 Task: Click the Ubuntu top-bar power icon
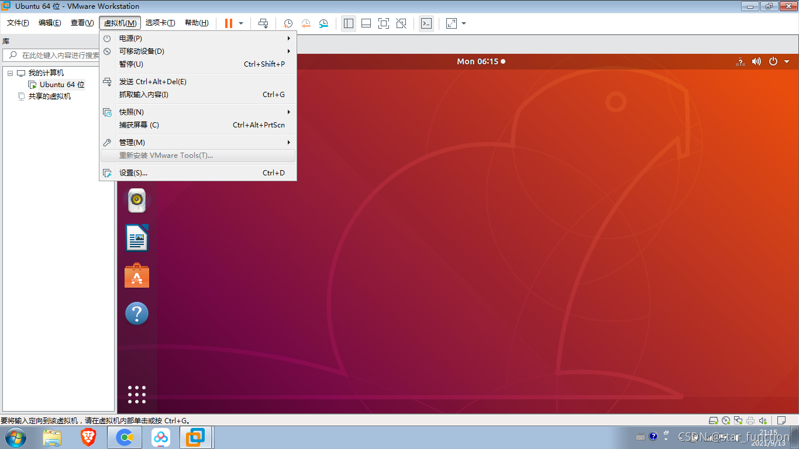coord(773,61)
